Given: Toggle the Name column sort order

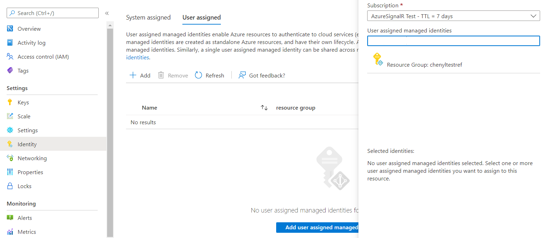Looking at the screenshot, I should [264, 107].
